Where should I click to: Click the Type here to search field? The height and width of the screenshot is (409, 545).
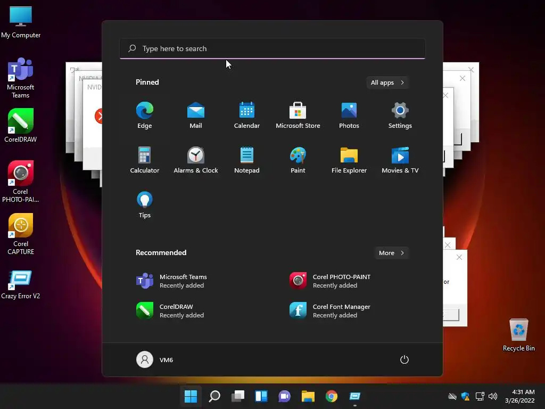coord(272,48)
